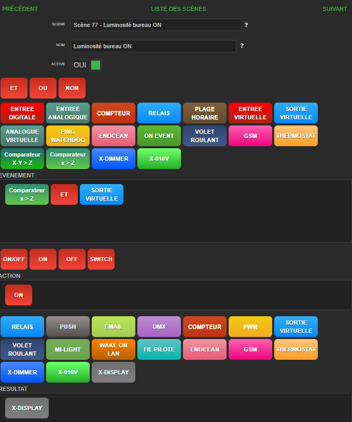Choose the EMAIL result block
This screenshot has height=422, width=352.
point(114,327)
